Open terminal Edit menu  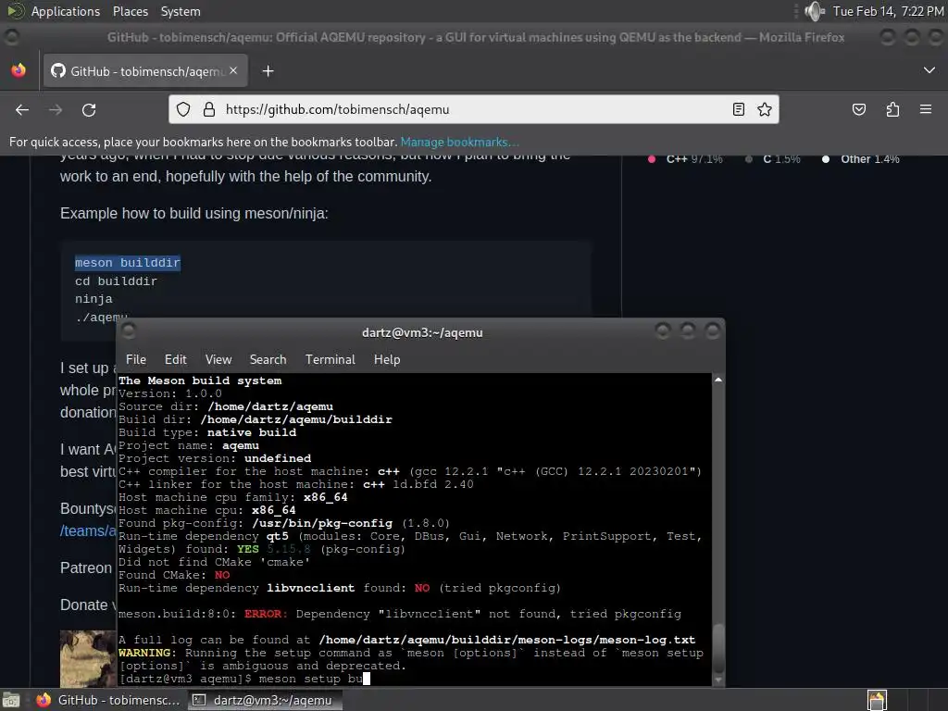pyautogui.click(x=175, y=359)
